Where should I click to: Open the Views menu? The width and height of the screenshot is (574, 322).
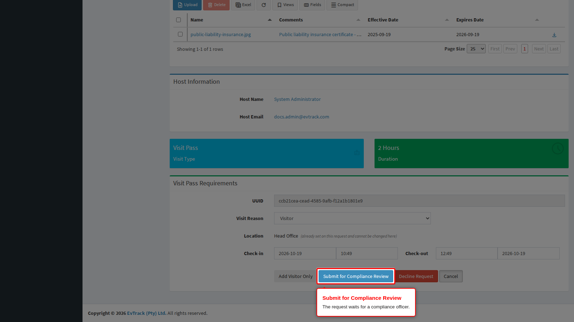point(285,5)
